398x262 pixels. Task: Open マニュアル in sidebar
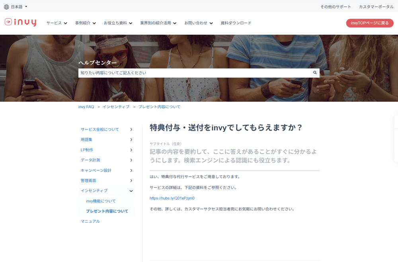(x=90, y=221)
